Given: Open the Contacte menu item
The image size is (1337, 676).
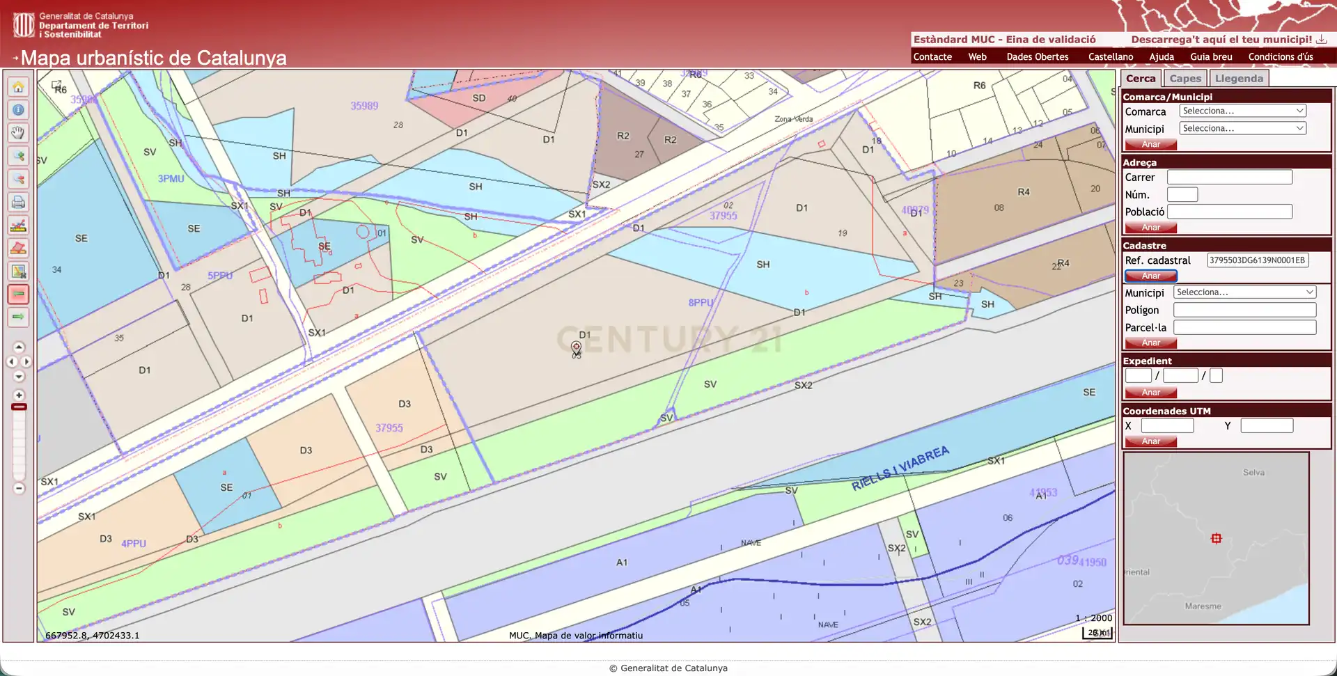Looking at the screenshot, I should (x=932, y=57).
